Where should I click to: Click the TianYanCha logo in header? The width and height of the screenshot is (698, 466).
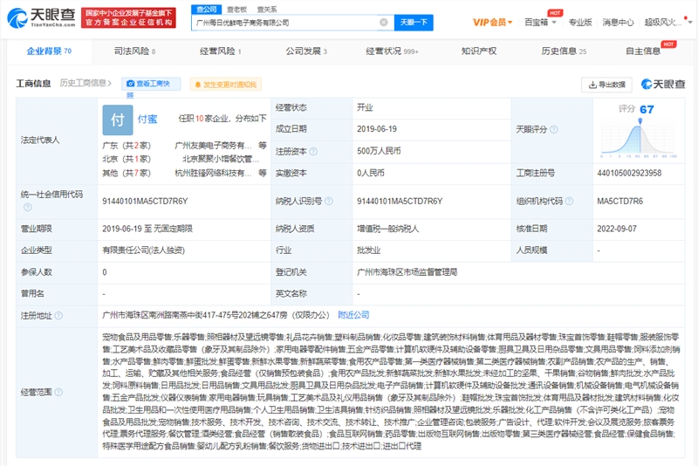(41, 17)
